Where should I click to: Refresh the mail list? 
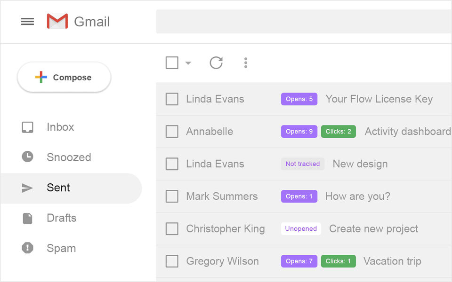tap(216, 63)
